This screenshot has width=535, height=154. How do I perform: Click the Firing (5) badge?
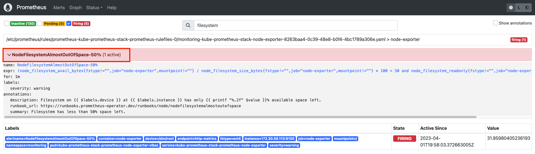[81, 24]
